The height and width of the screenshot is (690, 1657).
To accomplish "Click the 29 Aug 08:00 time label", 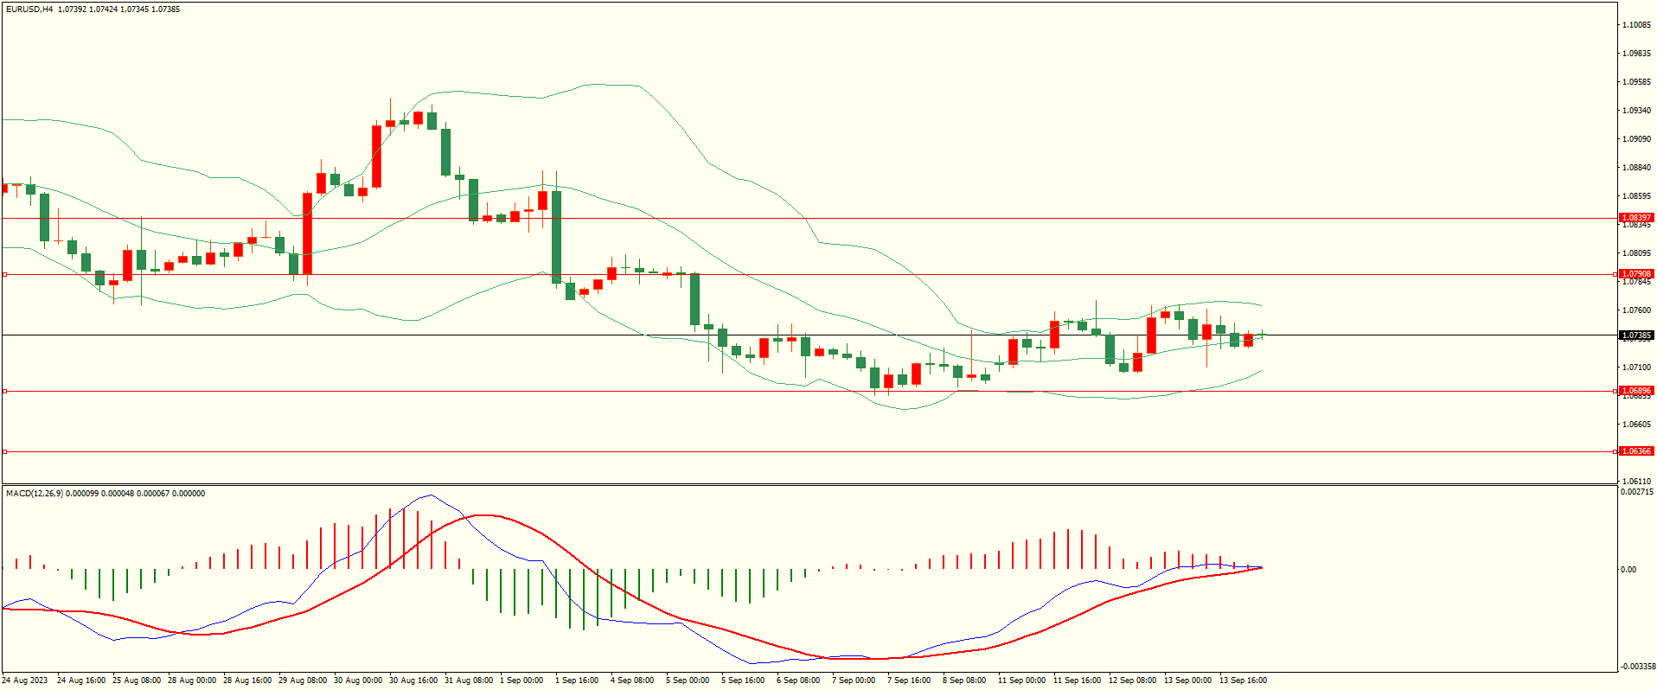I will (303, 680).
